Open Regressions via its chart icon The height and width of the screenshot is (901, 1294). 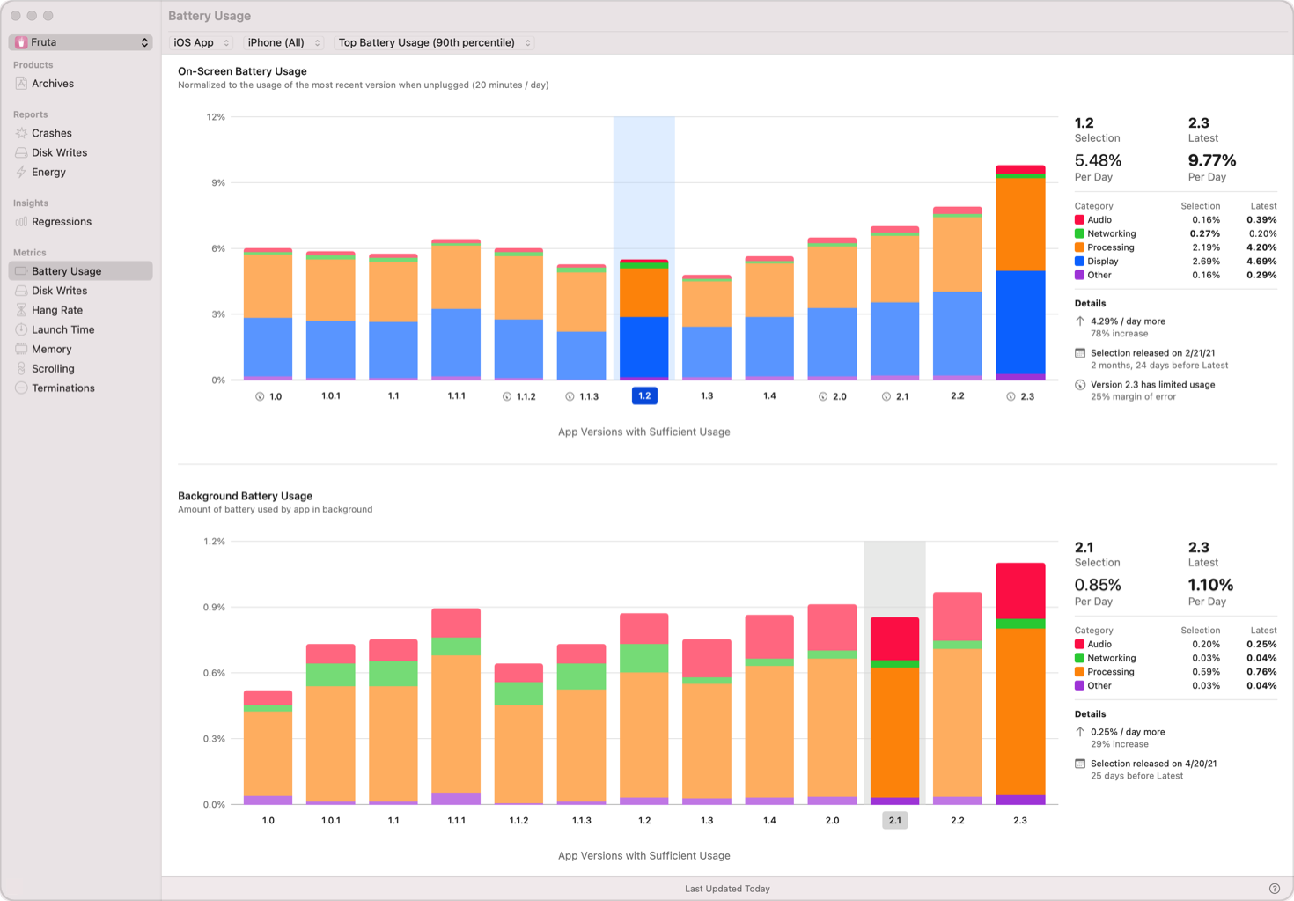click(21, 222)
